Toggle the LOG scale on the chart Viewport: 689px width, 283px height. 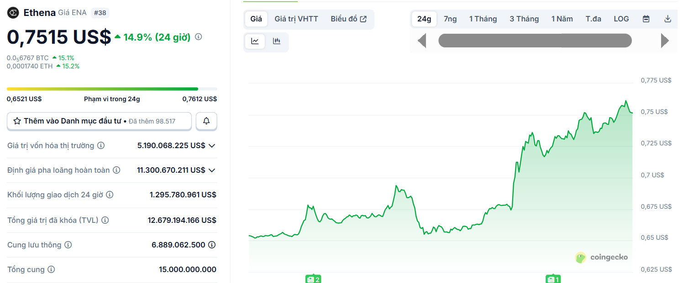click(621, 19)
